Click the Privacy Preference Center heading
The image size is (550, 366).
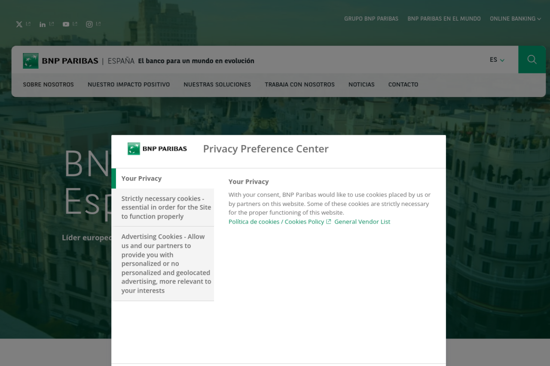coord(266,149)
